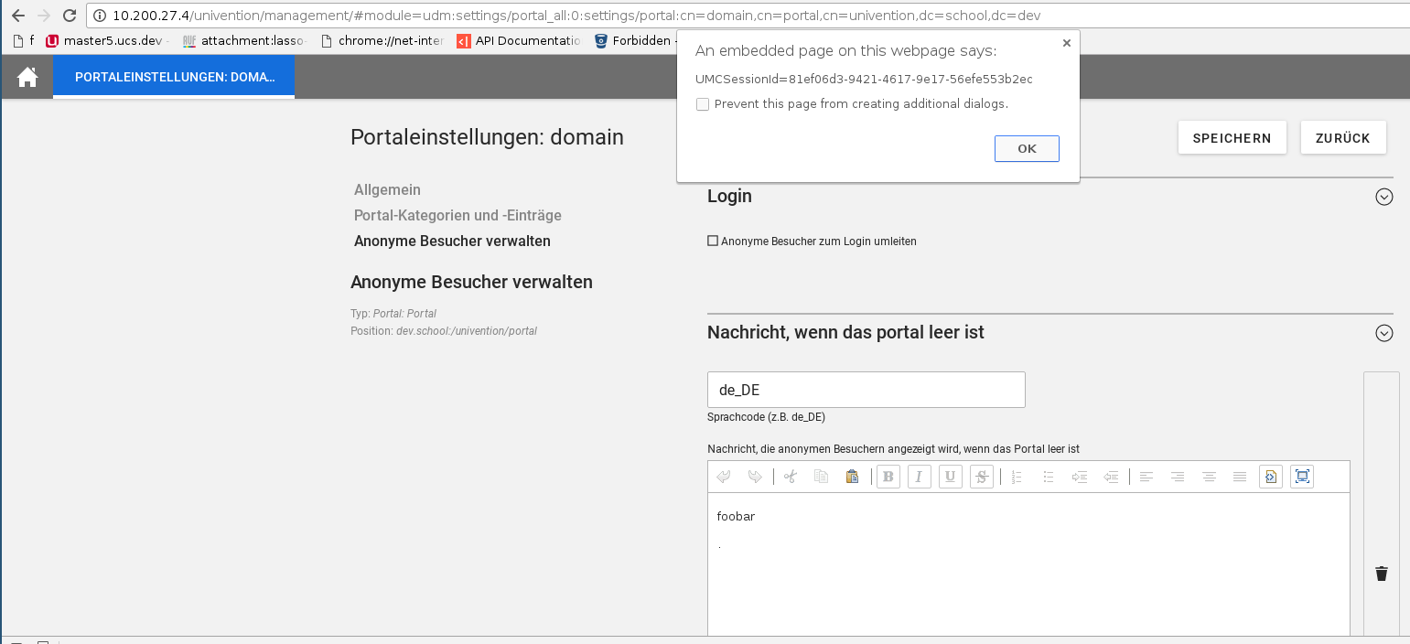Screen dimensions: 1410x644
Task: Toggle italic formatting in the editor
Action: 919,477
